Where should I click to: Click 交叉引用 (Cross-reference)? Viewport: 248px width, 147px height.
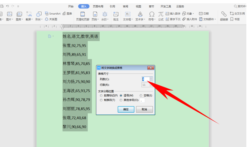point(237,13)
